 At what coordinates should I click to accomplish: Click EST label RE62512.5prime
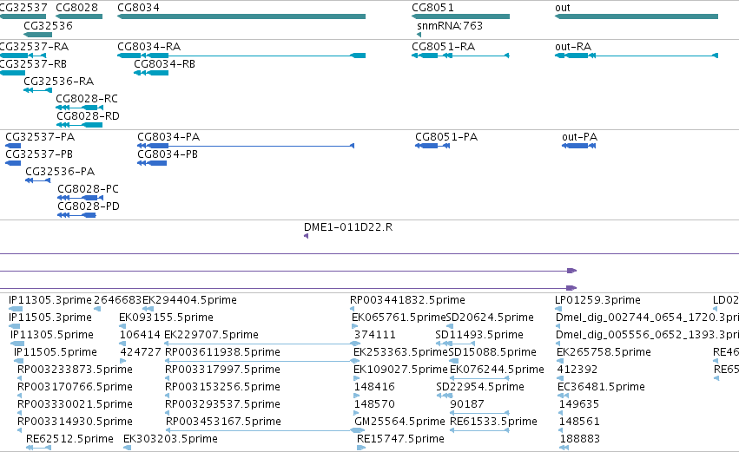pyautogui.click(x=69, y=439)
